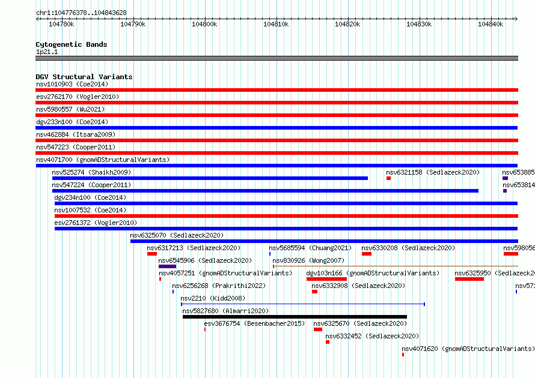Select the blue bar under esv2761372
The image size is (535, 378).
pos(286,229)
